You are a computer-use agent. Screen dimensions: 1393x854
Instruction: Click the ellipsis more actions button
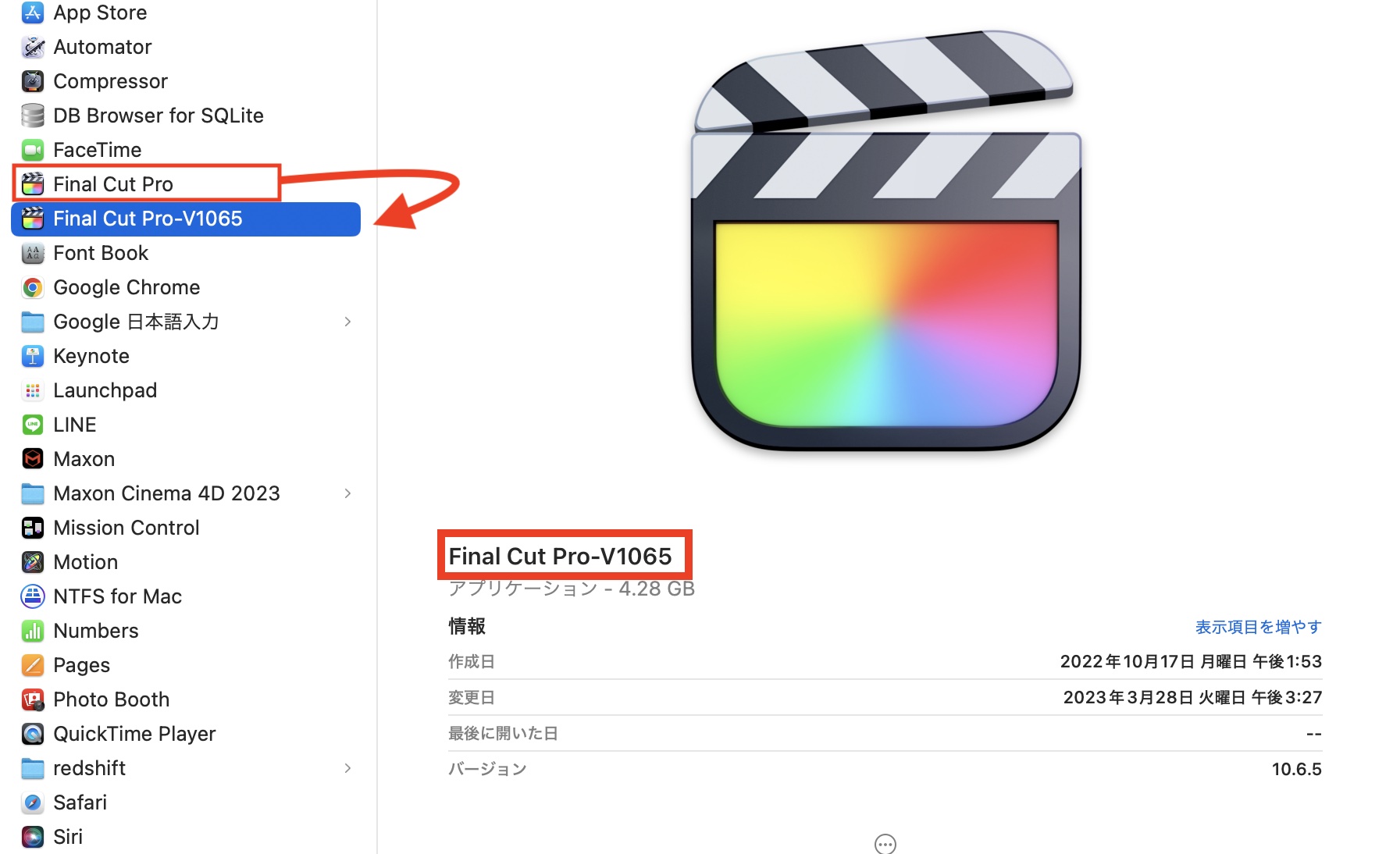click(x=885, y=844)
